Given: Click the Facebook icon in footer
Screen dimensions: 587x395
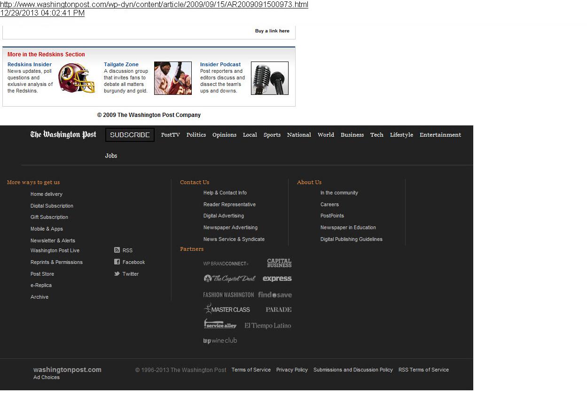Looking at the screenshot, I should (x=117, y=262).
